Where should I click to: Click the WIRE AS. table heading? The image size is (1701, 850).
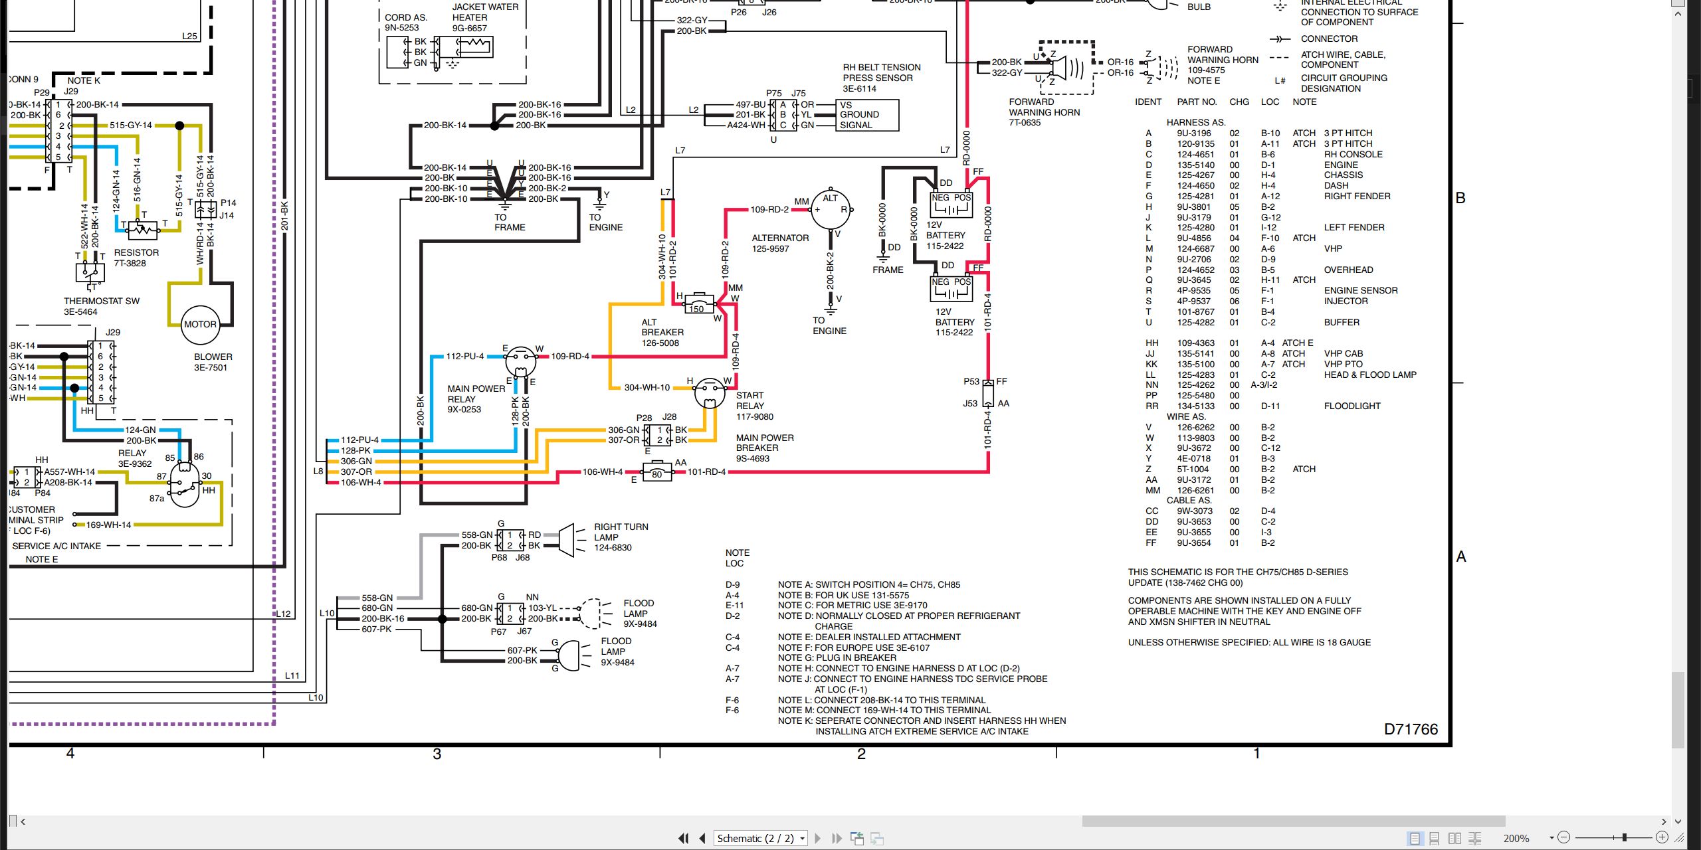tap(1186, 416)
